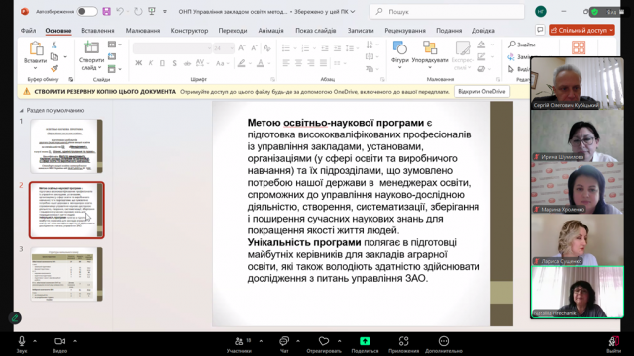Click the Zoom annotation pencil icon

[x=15, y=318]
